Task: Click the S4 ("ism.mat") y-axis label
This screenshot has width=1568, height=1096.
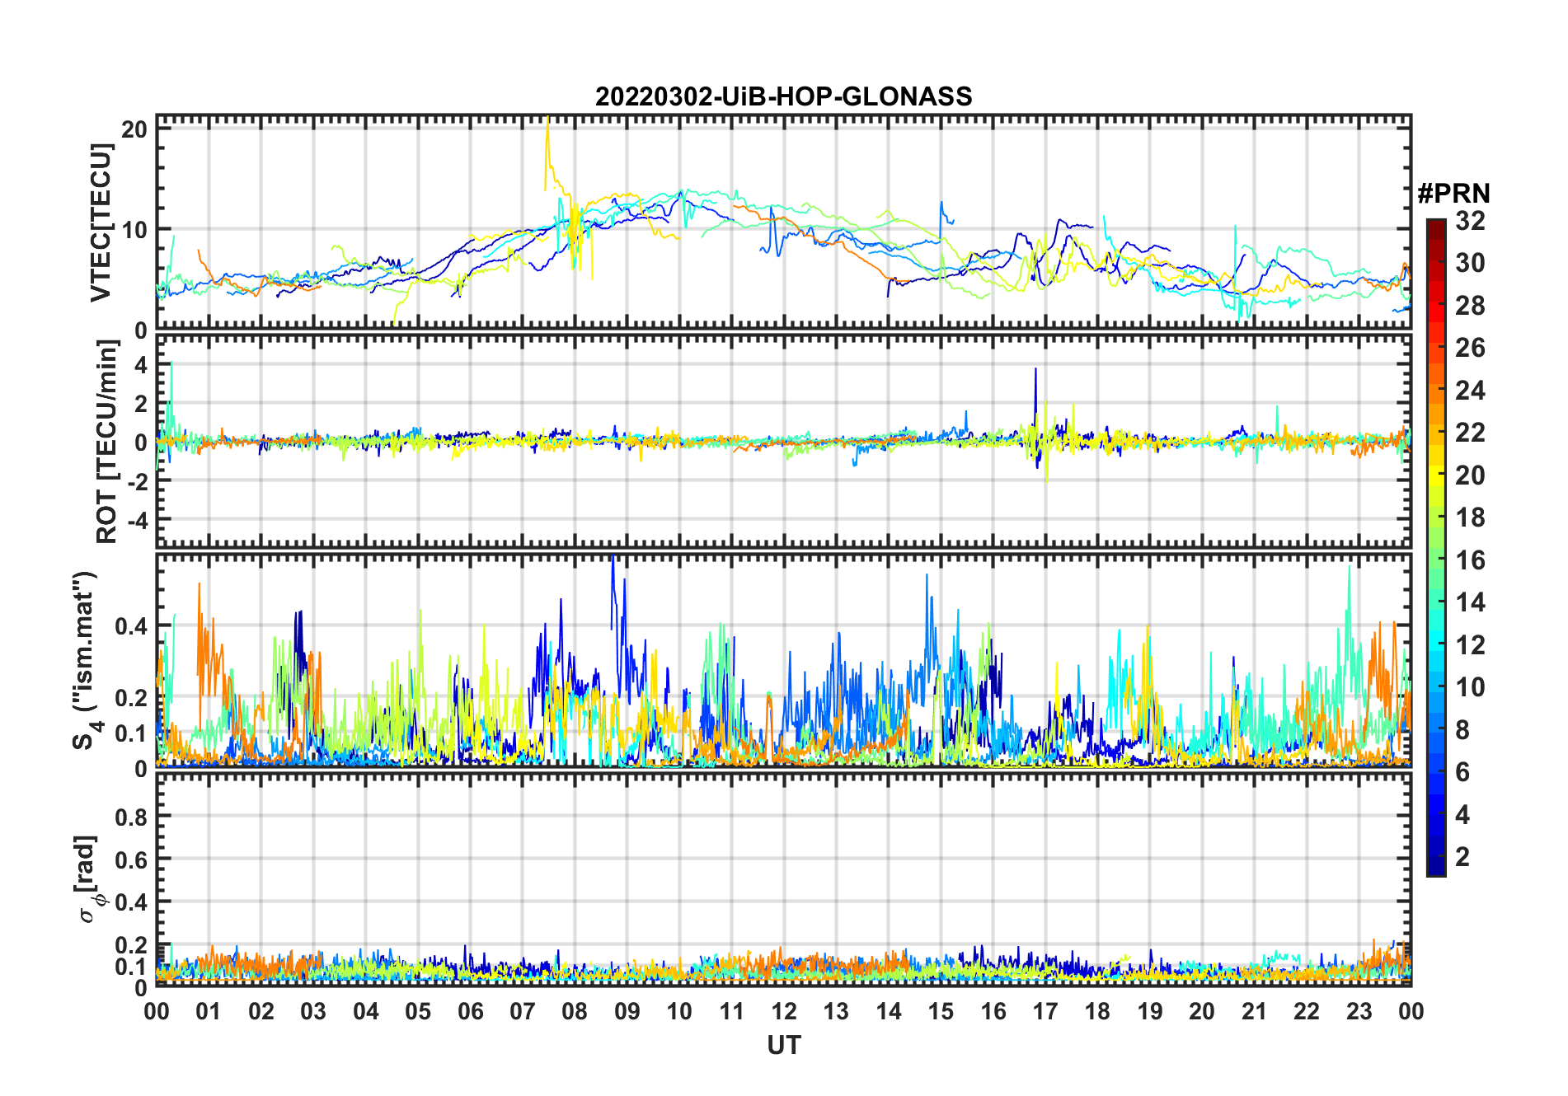Action: pos(86,661)
